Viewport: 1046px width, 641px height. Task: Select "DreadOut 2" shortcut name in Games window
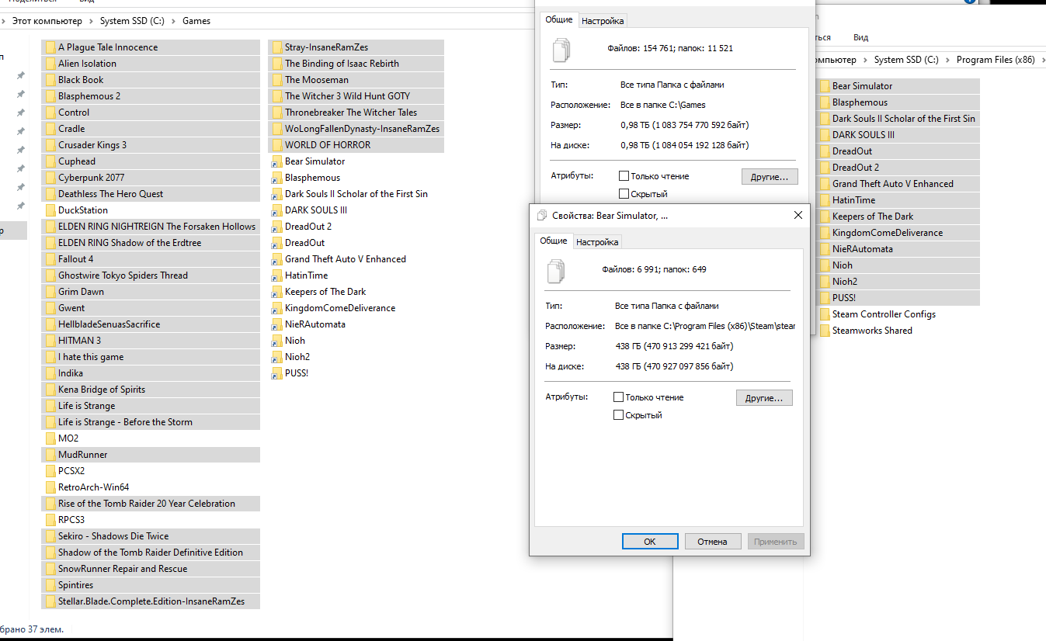click(x=308, y=227)
